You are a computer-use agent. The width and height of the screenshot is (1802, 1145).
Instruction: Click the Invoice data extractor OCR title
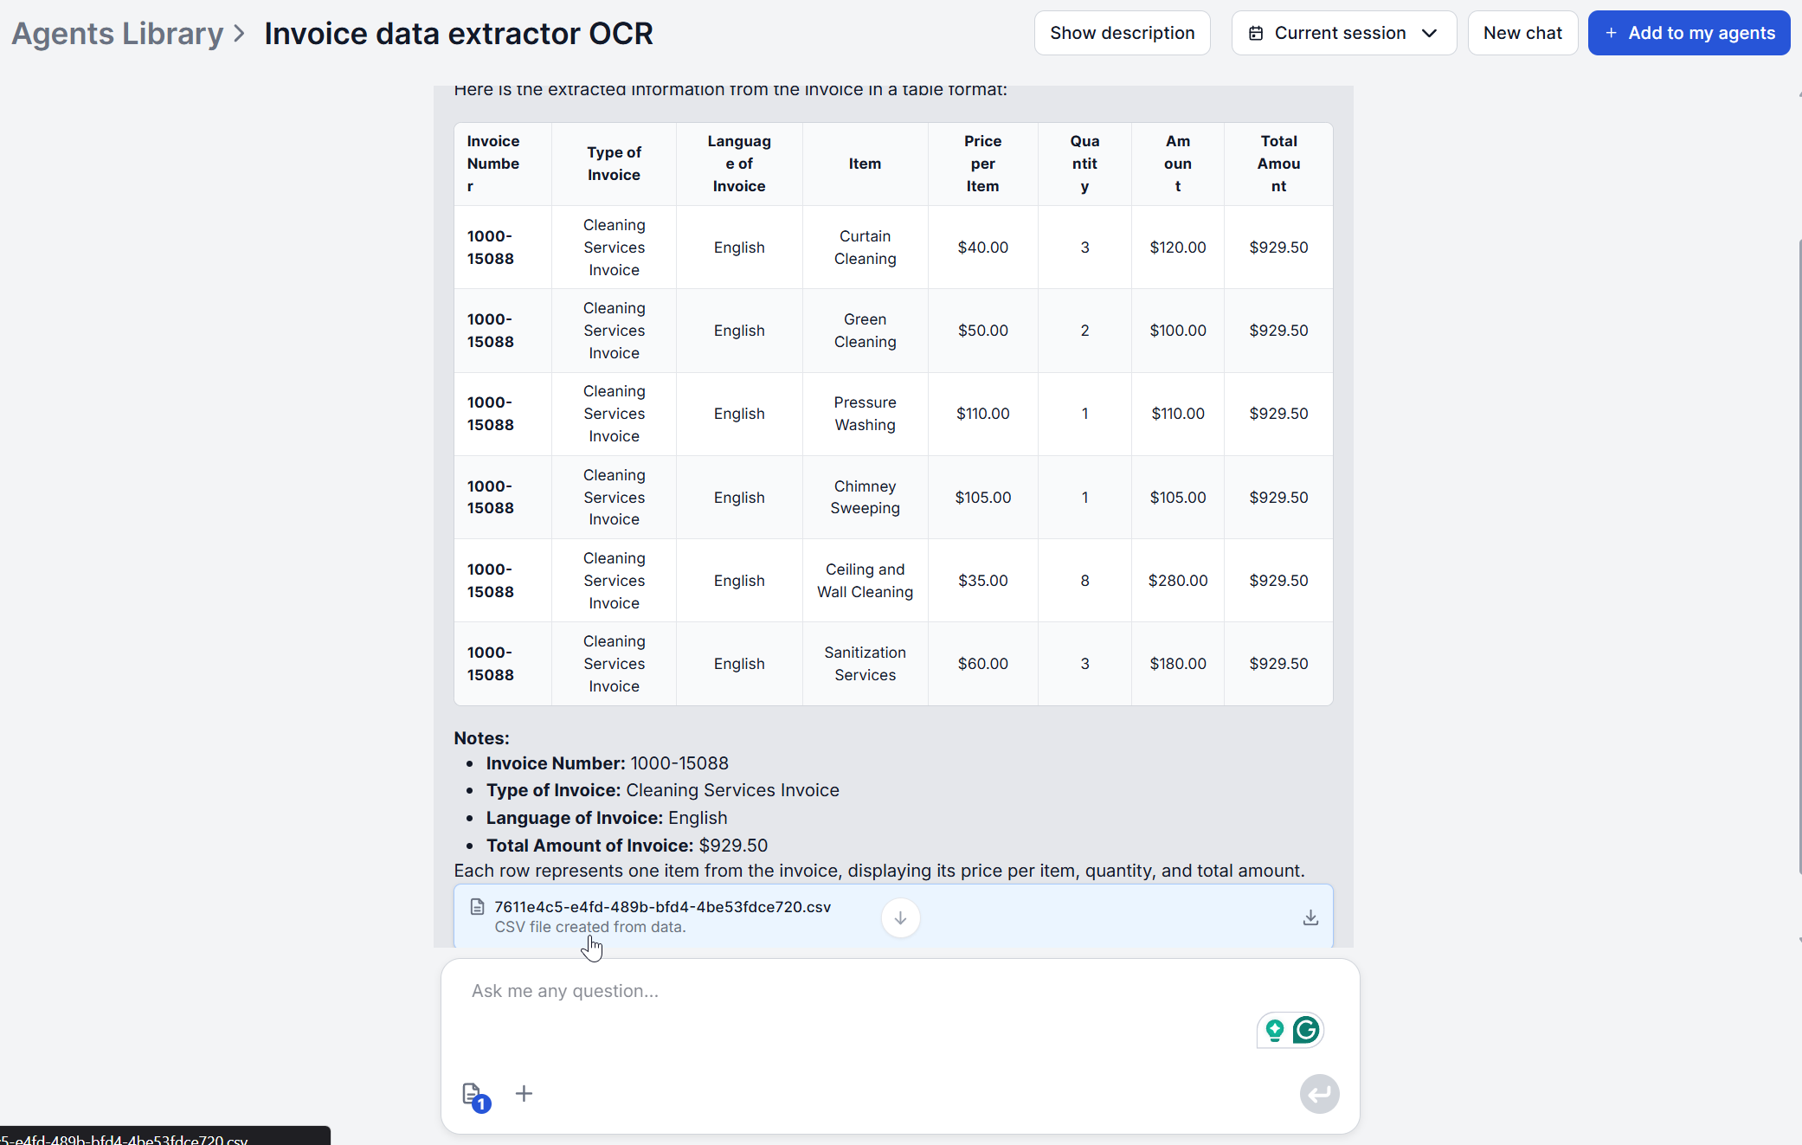[459, 34]
